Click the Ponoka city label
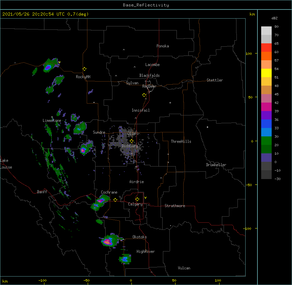The width and height of the screenshot is (292, 285). [x=163, y=46]
